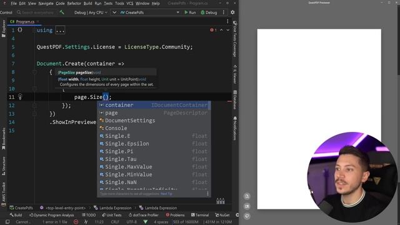Open the Problems tool window
The image size is (400, 225).
[175, 215]
